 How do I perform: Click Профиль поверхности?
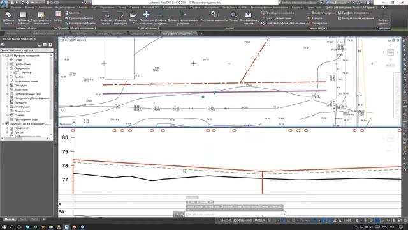(x=353, y=13)
